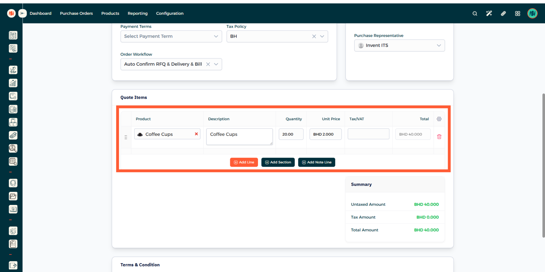Remove Coffee Cups product with red X
Screen dimensions: 545x272
click(196, 134)
